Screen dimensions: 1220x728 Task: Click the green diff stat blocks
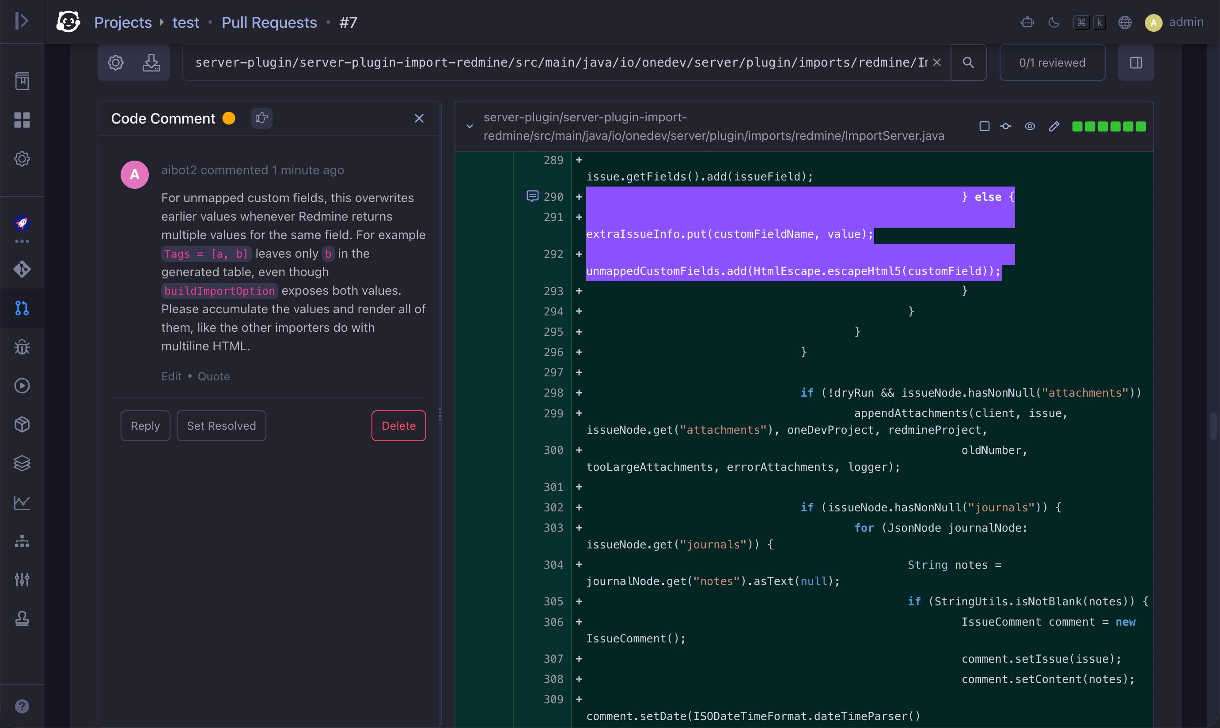1109,127
